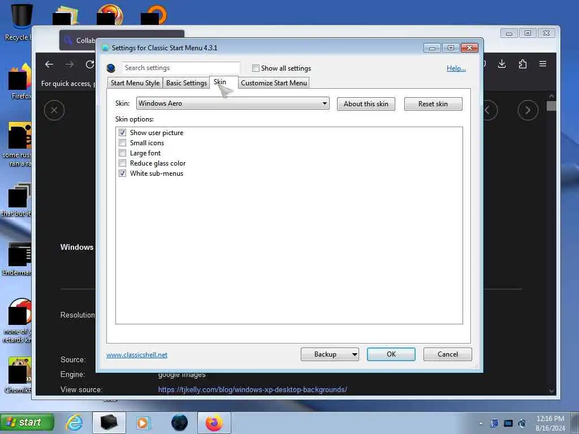579x434 pixels.
Task: Click the shield flag tray icon
Action: tap(494, 423)
